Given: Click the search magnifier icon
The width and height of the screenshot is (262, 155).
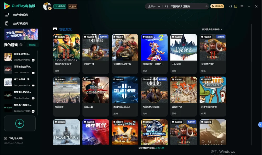Looking at the screenshot, I should [x=166, y=6].
